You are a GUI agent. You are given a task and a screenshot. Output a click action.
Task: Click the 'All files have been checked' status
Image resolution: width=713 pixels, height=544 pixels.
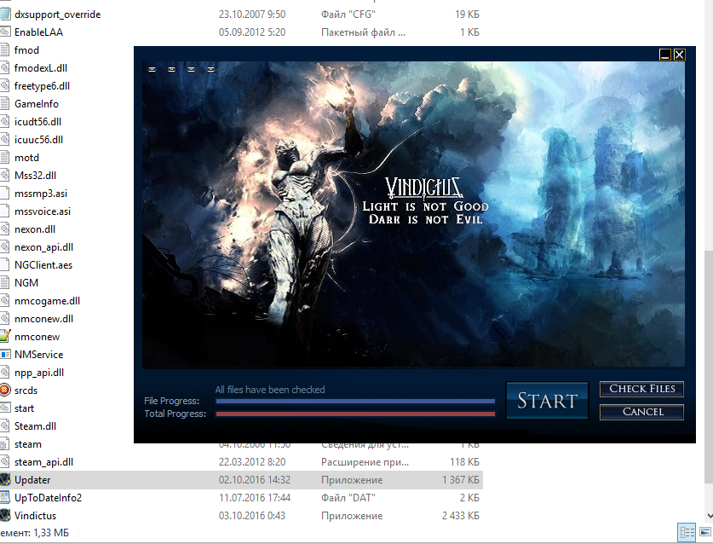pos(270,390)
